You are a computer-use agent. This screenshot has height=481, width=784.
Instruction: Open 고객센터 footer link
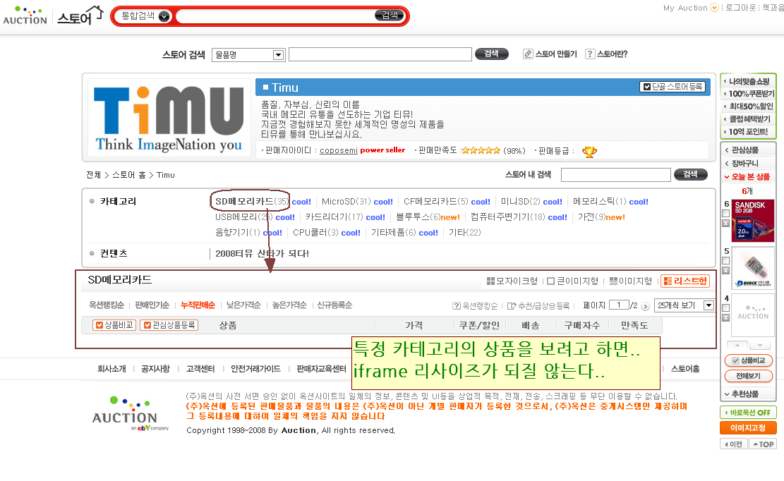click(x=200, y=369)
